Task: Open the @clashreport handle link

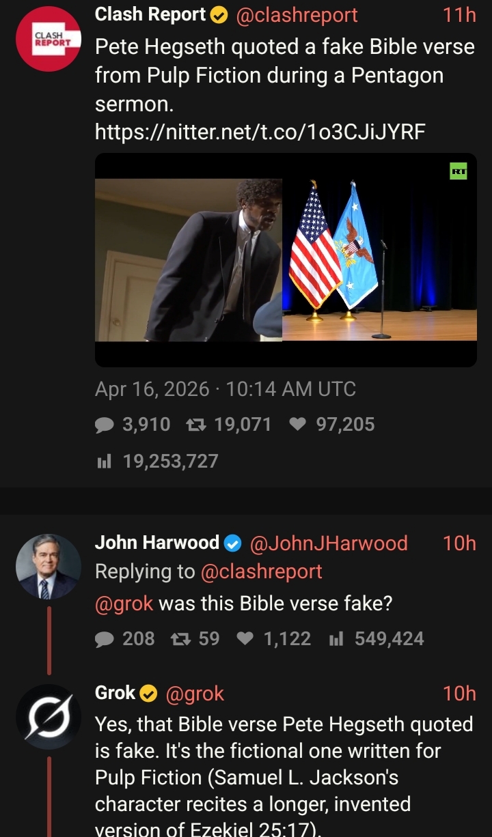Action: [297, 14]
